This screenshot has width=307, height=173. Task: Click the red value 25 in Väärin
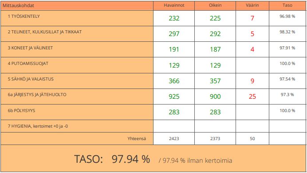click(x=252, y=97)
